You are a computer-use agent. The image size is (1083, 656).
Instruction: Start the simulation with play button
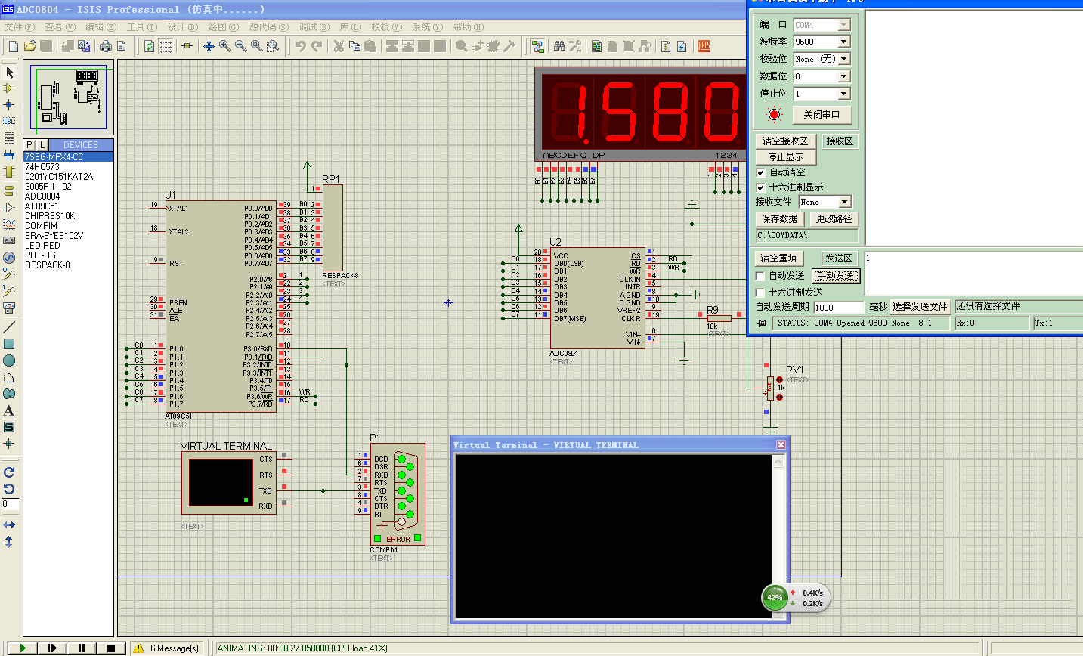[x=23, y=648]
